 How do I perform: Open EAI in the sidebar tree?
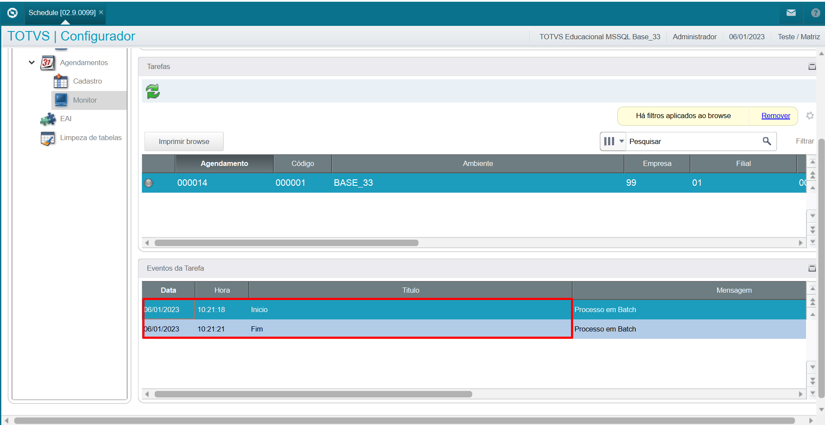66,119
